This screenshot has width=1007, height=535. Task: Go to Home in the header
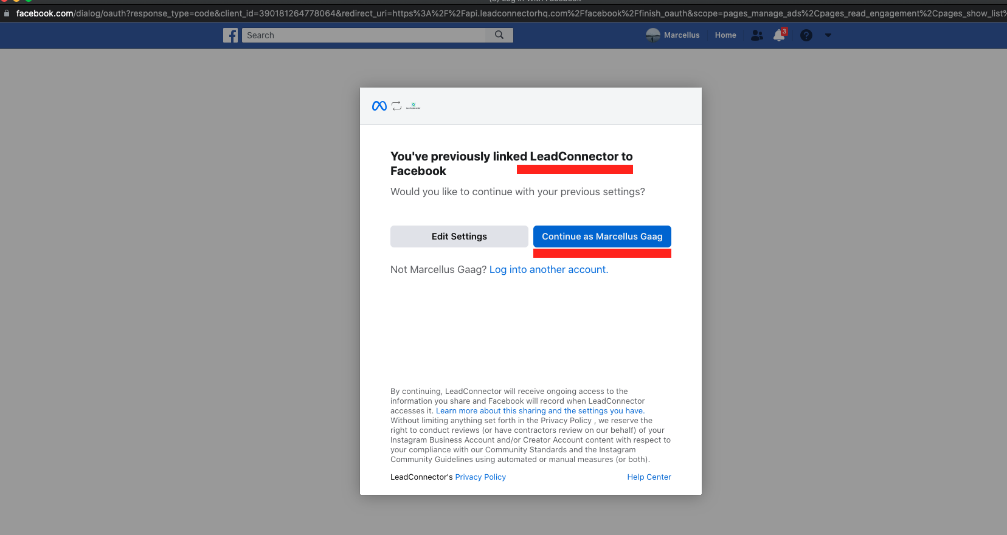pyautogui.click(x=725, y=35)
